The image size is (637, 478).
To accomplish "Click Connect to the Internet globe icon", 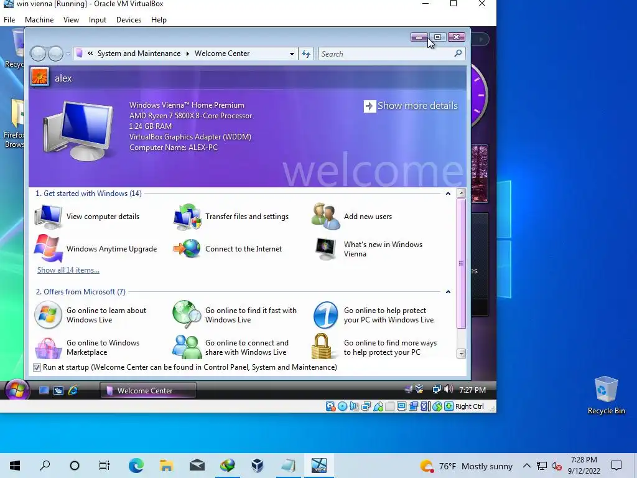I will coord(187,248).
